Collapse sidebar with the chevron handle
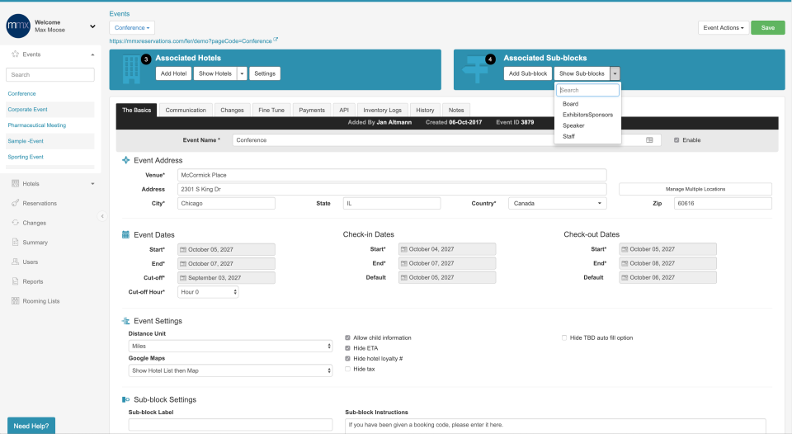Screen dimensions: 792x434 pos(102,216)
